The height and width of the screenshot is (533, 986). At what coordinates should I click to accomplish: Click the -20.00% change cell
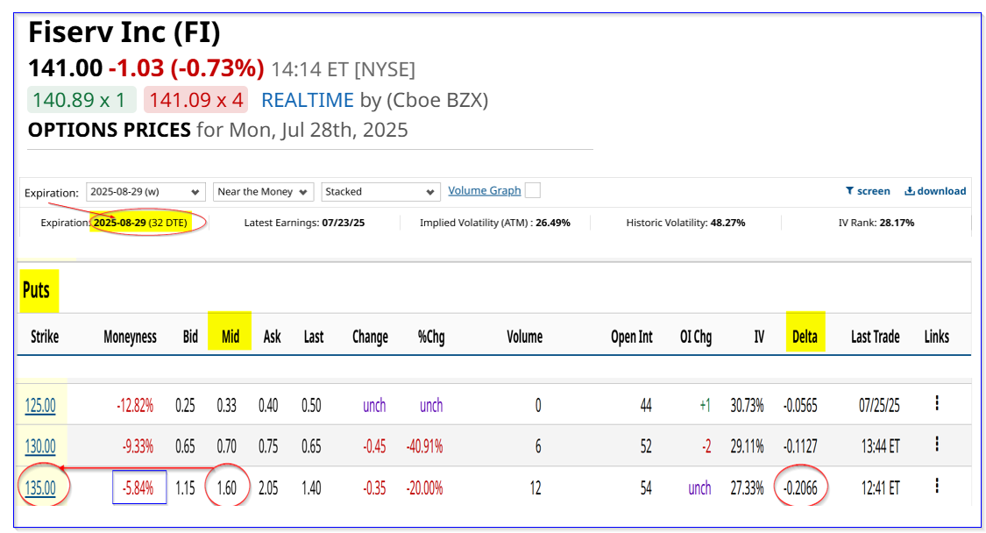[x=424, y=487]
